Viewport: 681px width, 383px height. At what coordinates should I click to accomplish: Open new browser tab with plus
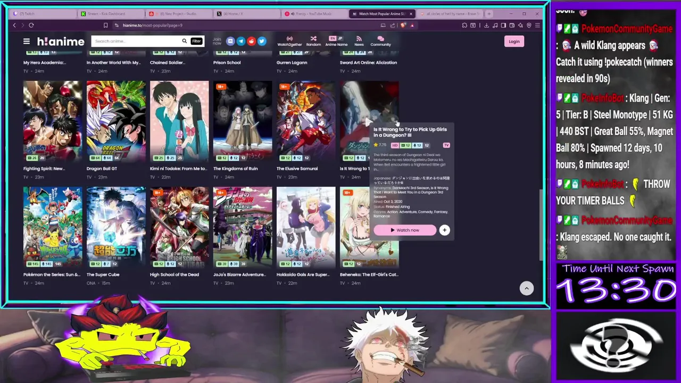489,13
